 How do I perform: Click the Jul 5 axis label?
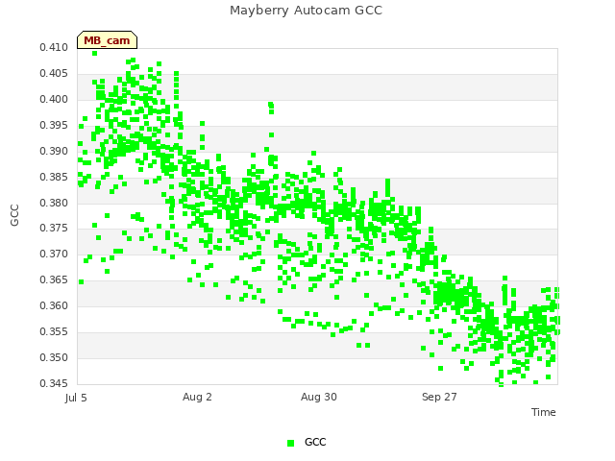coord(76,398)
